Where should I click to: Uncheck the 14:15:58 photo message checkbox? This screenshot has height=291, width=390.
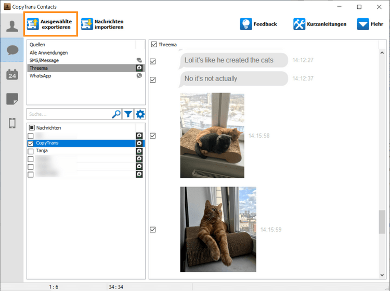153,136
